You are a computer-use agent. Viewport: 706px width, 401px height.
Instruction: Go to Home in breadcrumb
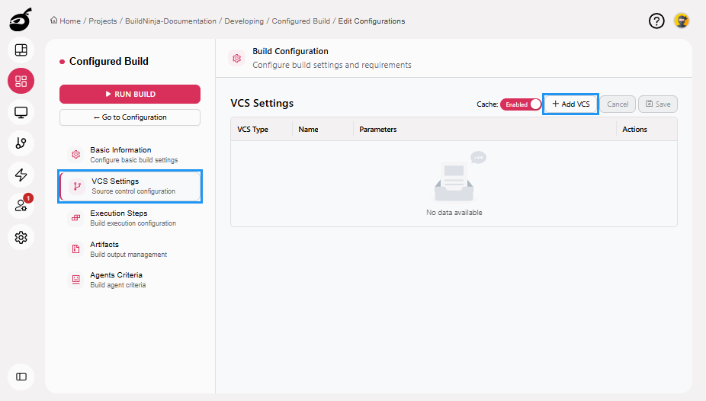click(70, 21)
